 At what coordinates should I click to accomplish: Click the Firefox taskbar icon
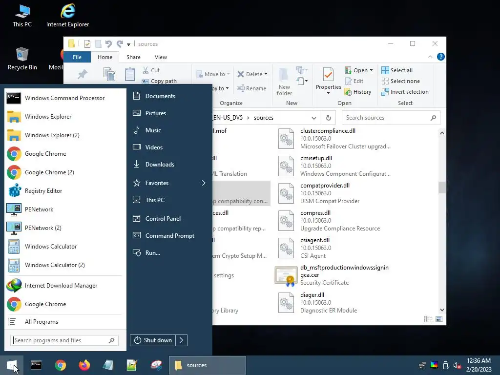point(84,365)
